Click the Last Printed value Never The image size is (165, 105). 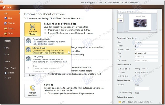coord(137,76)
